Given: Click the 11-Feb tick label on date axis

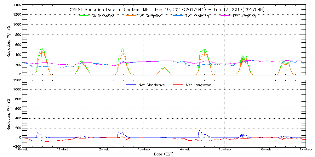Looking at the screenshot, I should point(63,150).
